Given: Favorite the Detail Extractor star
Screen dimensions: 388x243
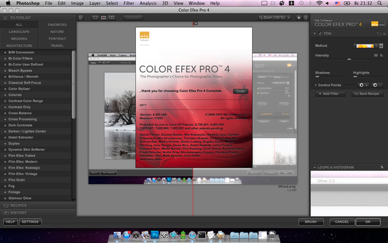Looking at the screenshot, I should pos(5,137).
